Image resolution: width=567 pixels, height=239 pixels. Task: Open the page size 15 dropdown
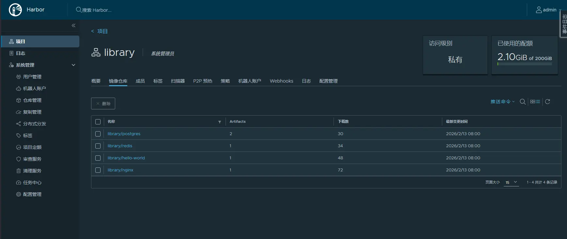[511, 182]
